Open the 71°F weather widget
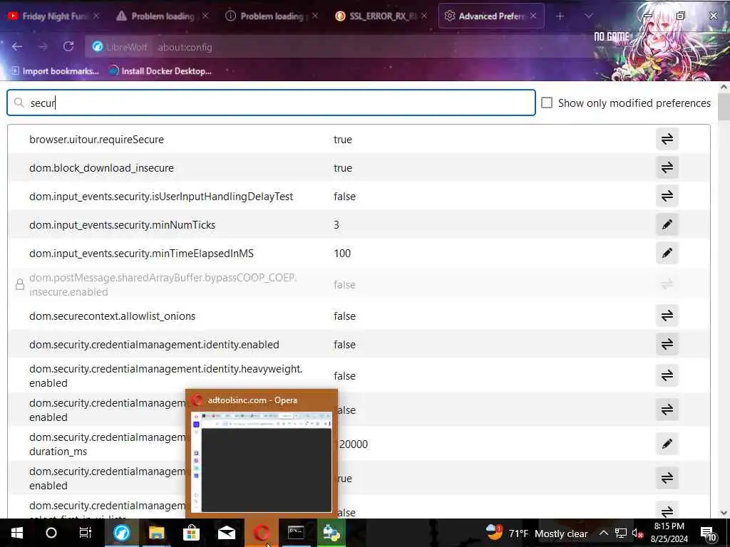Viewport: 730px width, 547px height. tap(536, 533)
